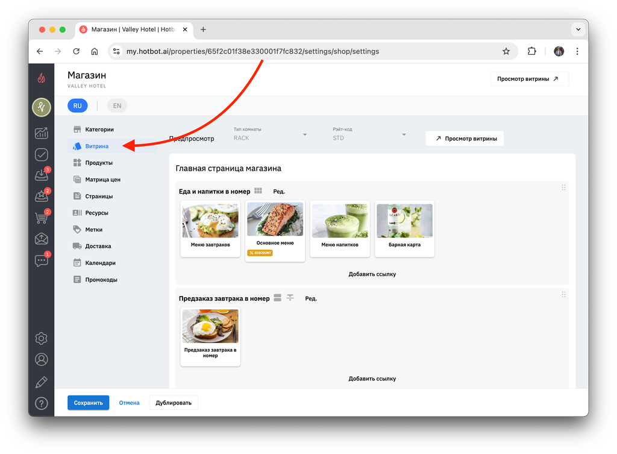Open the chat bubble icon in sidebar

(x=42, y=260)
